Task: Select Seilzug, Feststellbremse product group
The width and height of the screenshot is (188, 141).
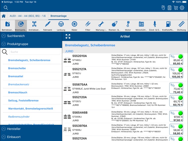Action: pyautogui.click(x=23, y=101)
